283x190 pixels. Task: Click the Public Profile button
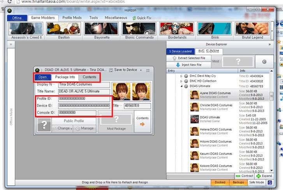coord(74,121)
